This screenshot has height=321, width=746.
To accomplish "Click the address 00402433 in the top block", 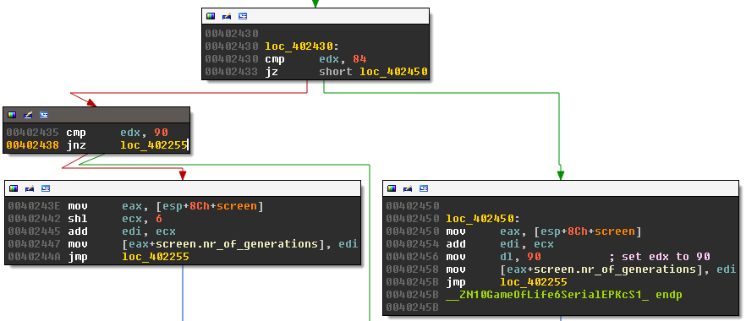I will (232, 72).
